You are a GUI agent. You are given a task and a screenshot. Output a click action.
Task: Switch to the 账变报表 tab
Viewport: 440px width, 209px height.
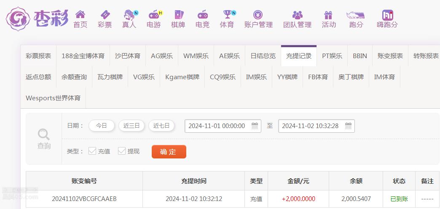coord(390,56)
